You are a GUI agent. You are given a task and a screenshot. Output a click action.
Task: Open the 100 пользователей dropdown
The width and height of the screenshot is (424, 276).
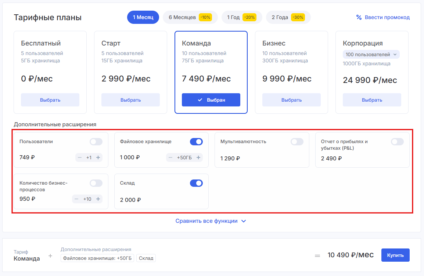371,54
